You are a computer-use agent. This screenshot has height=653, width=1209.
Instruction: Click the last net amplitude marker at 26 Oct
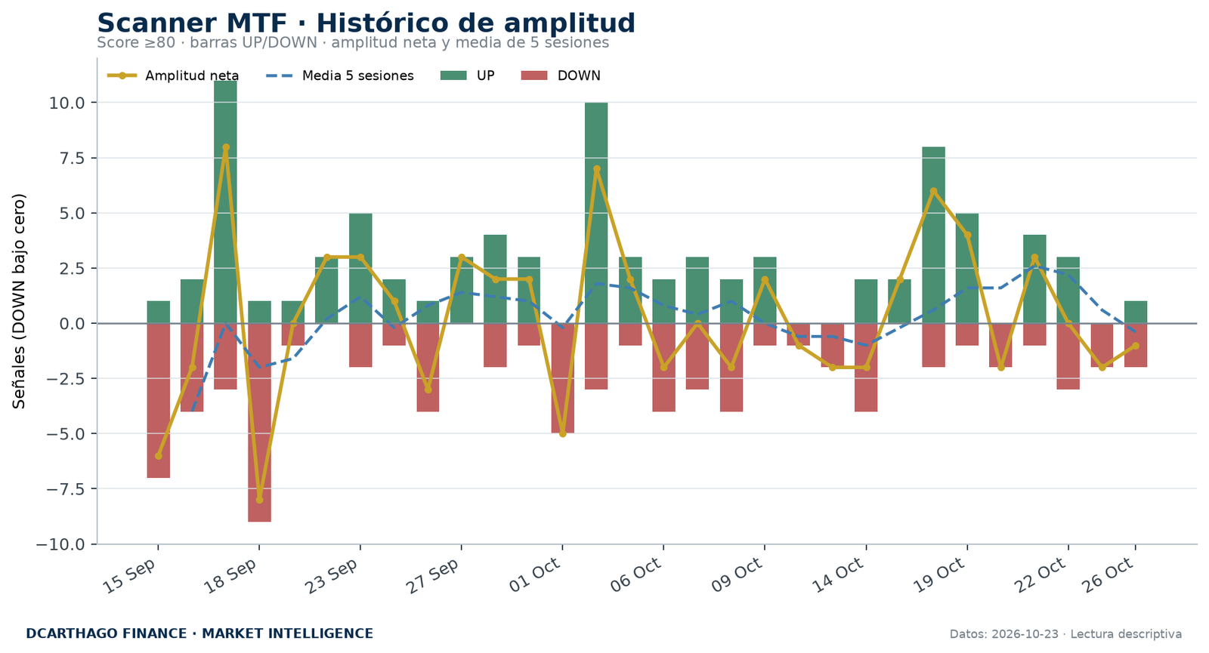(1136, 345)
